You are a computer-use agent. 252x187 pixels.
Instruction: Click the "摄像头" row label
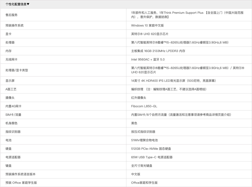10,97
